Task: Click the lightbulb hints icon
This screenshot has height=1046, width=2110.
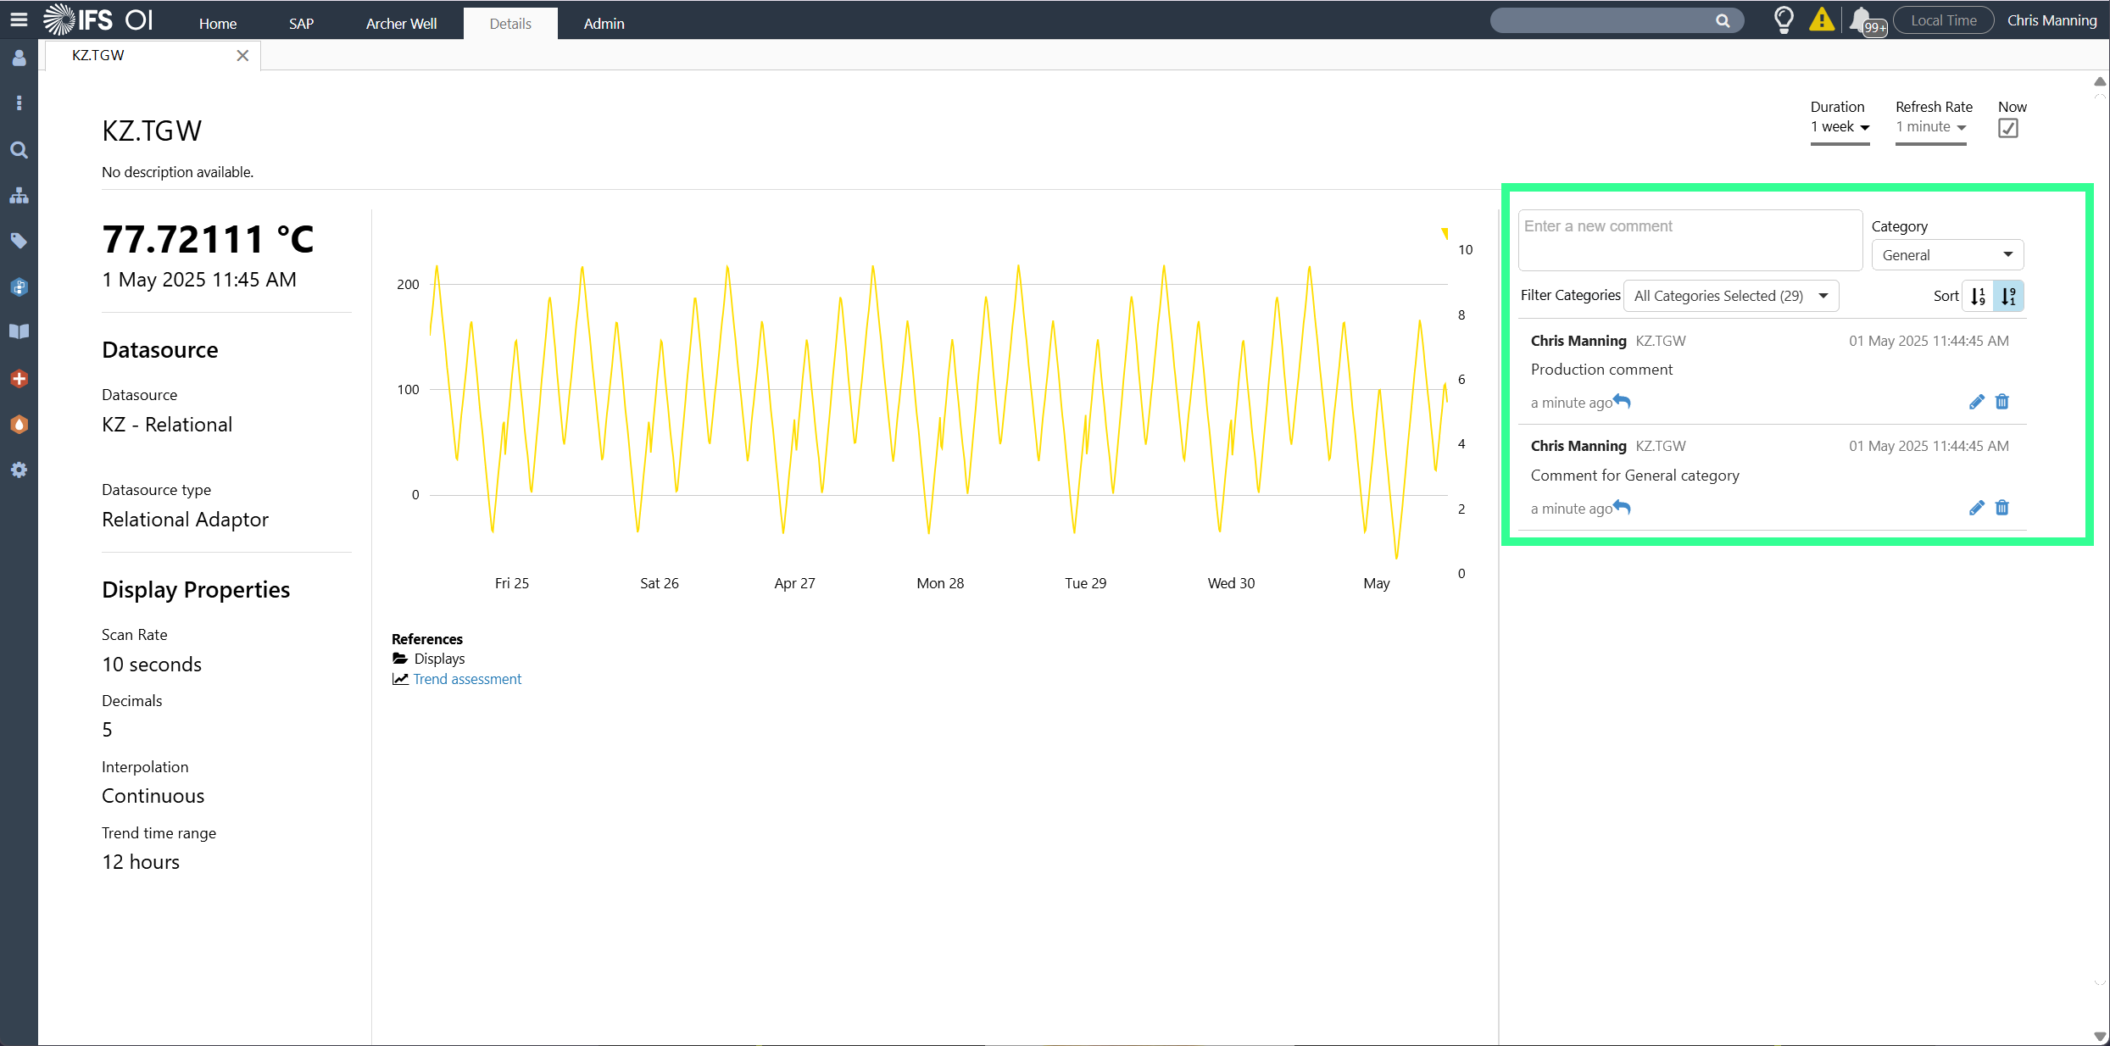Action: [x=1784, y=19]
